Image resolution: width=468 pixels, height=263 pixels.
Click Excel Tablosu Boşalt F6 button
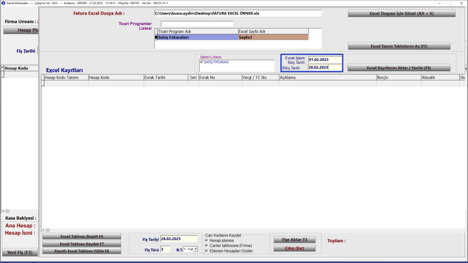[82, 237]
